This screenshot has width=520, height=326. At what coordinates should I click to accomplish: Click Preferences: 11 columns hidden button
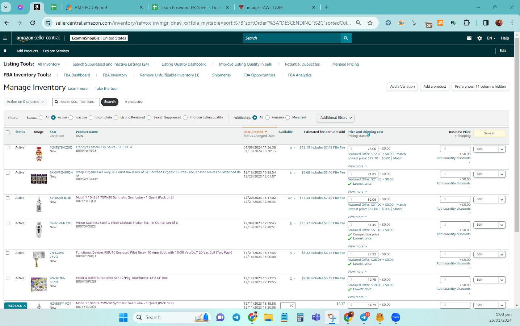pos(480,87)
